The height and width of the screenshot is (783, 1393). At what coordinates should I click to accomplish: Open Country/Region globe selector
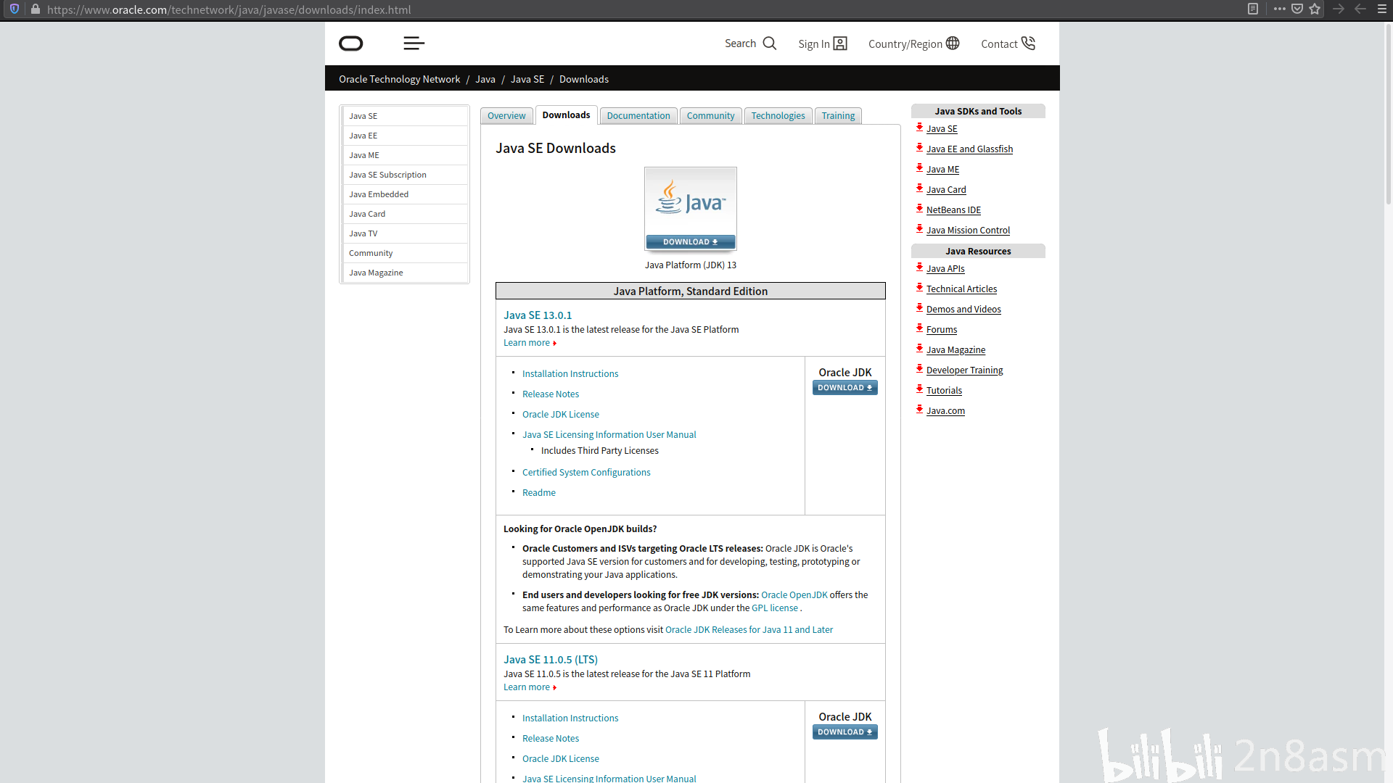coord(953,43)
